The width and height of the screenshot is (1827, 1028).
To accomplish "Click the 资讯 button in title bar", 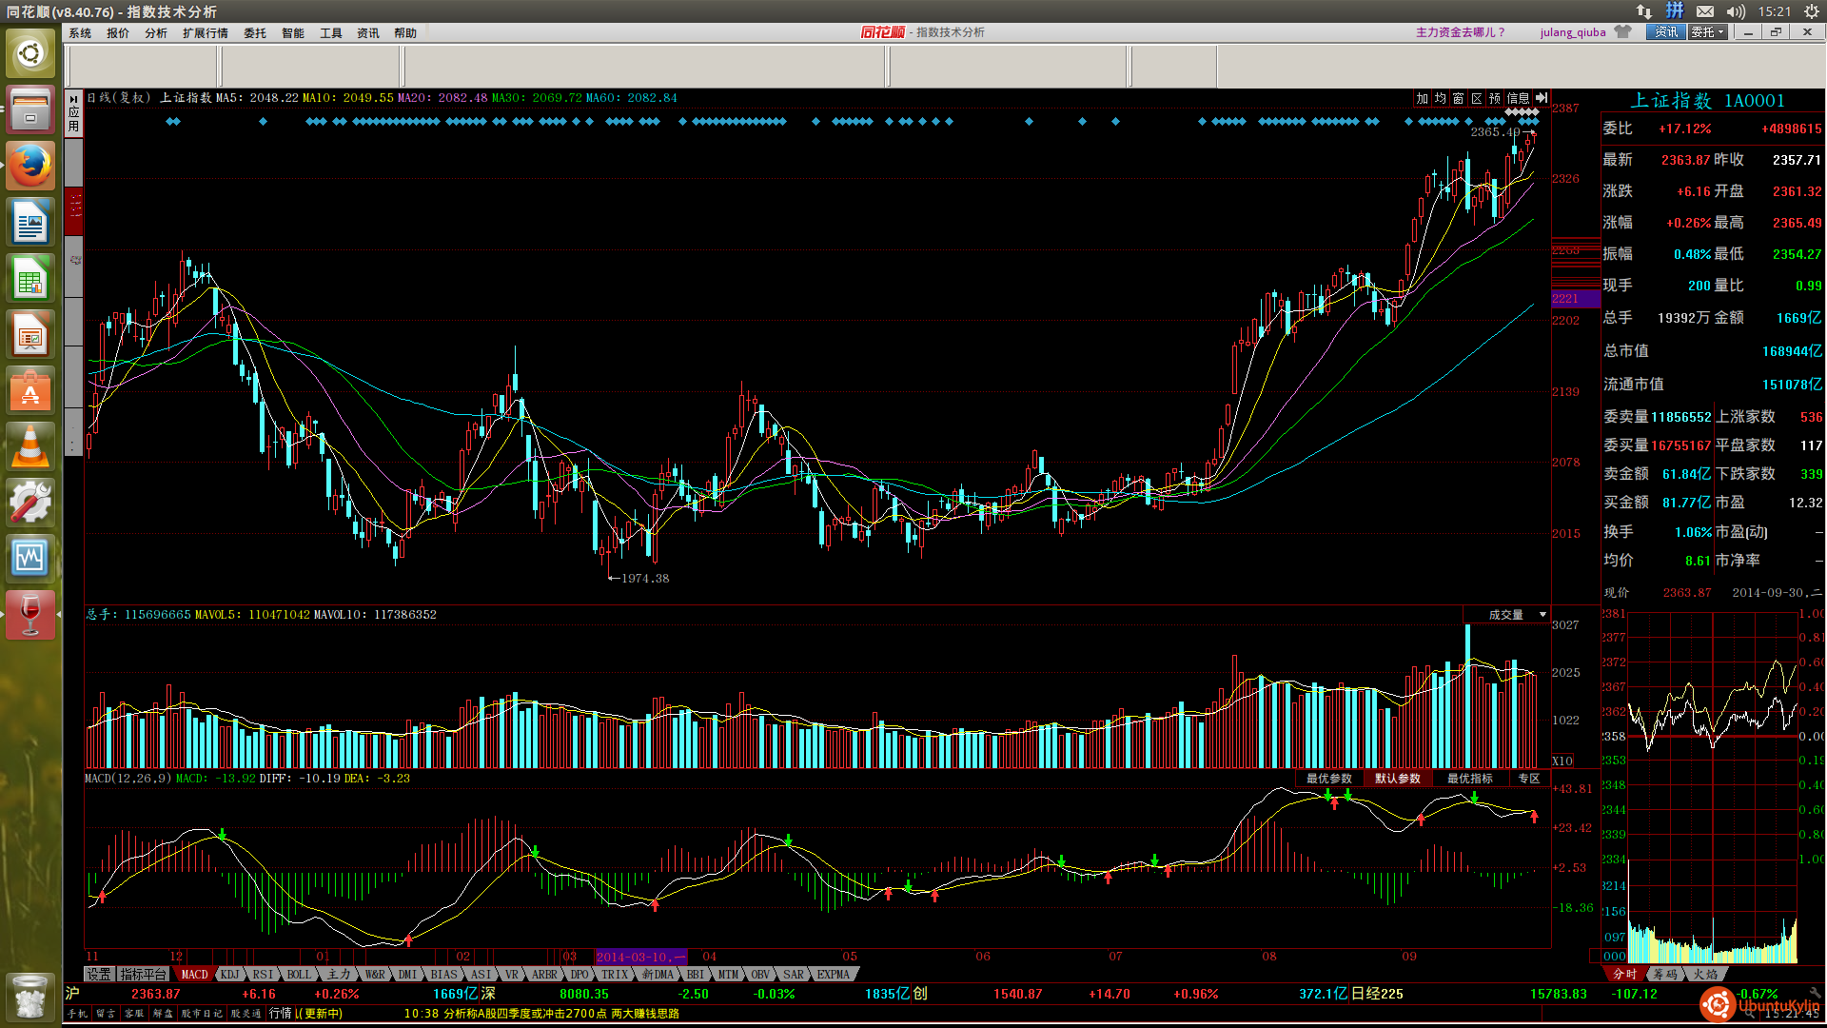I will pos(1666,32).
